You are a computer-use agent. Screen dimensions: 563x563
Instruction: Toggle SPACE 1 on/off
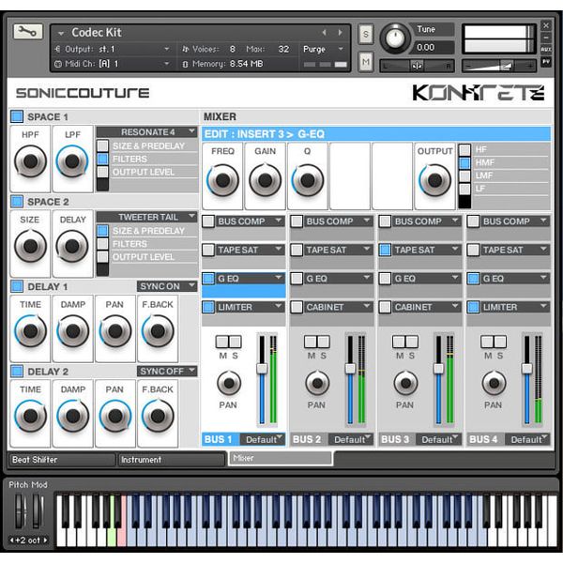coord(17,116)
